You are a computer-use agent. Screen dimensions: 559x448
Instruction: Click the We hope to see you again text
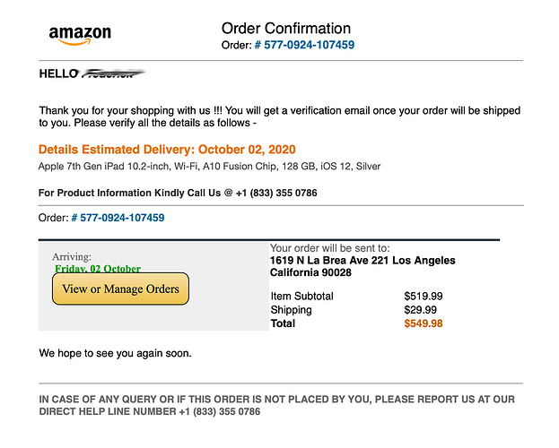coord(115,353)
